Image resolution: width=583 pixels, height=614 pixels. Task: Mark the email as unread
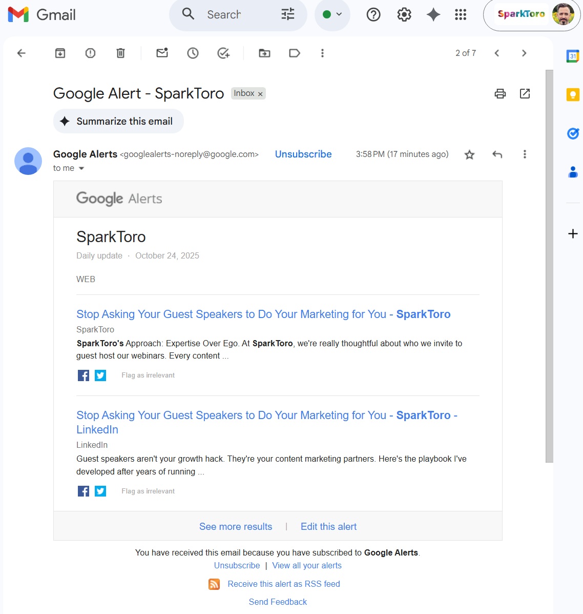tap(162, 52)
